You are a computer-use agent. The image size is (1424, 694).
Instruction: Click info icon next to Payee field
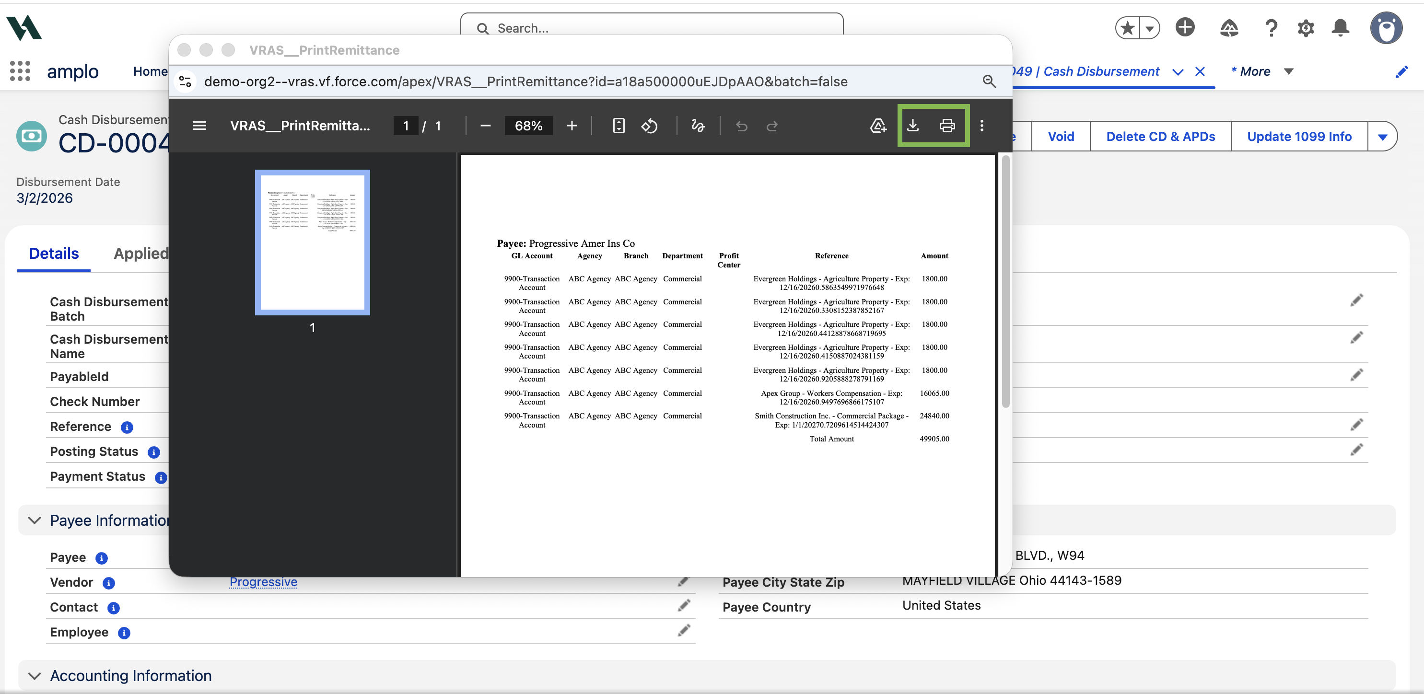pyautogui.click(x=101, y=558)
